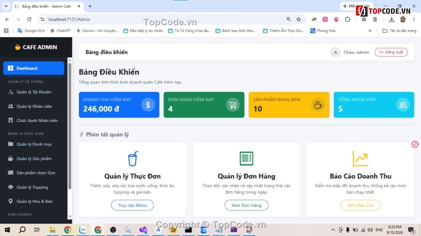Go to Quản lý Sản phẩm
This screenshot has width=421, height=236.
(34, 159)
